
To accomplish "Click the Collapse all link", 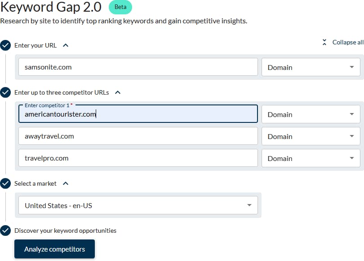I will (x=346, y=42).
